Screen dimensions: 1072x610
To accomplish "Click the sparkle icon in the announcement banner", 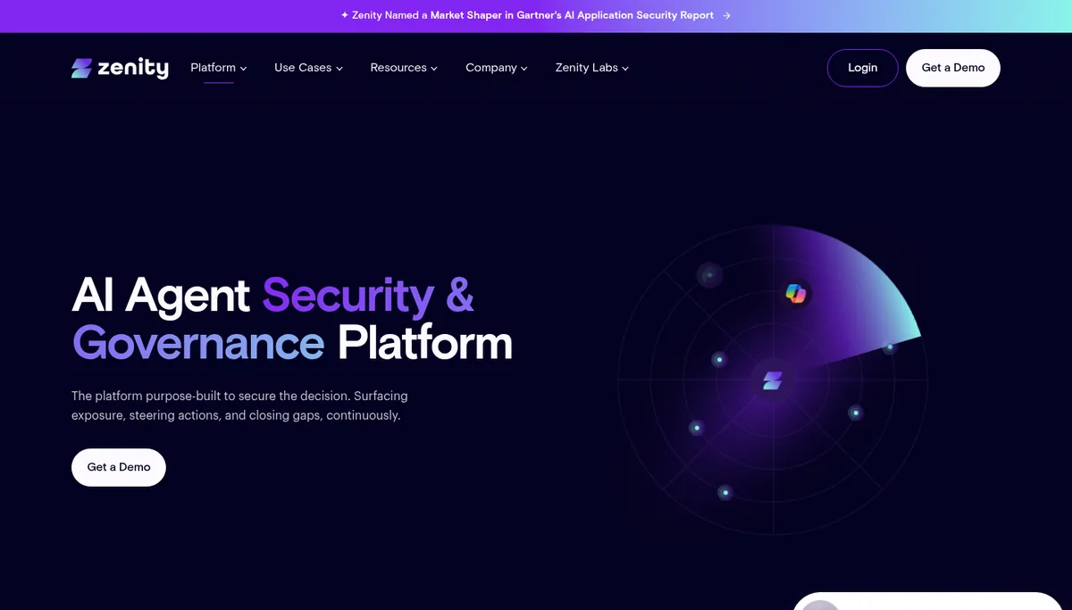I will tap(345, 15).
